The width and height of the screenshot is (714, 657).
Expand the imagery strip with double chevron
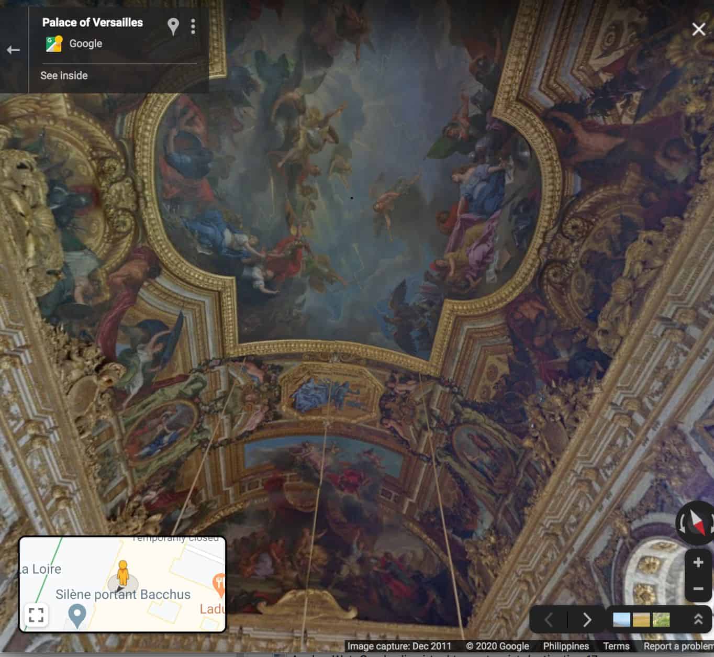[698, 620]
